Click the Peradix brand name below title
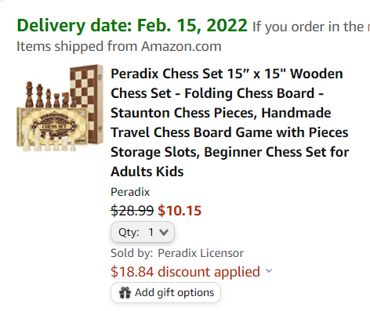370x311 pixels. pos(130,192)
